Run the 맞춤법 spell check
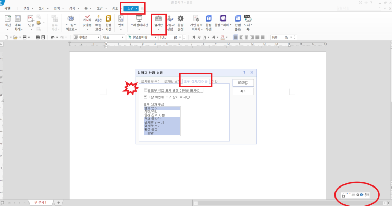Screen dimensions: 392x206 87,21
